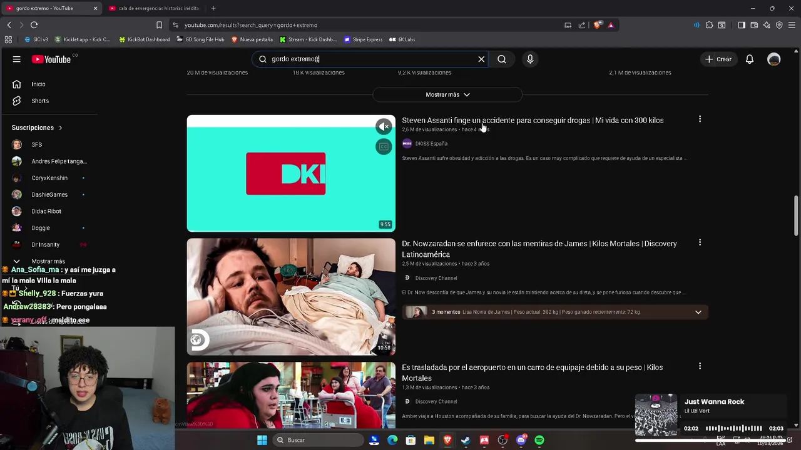This screenshot has height=450, width=801.
Task: Open KickBot Dashboard bookmark
Action: point(144,39)
